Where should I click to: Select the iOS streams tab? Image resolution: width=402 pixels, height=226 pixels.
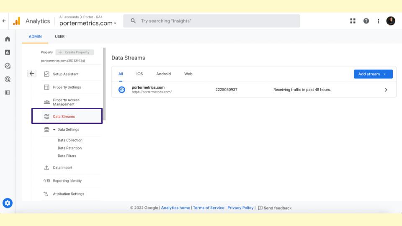[139, 74]
